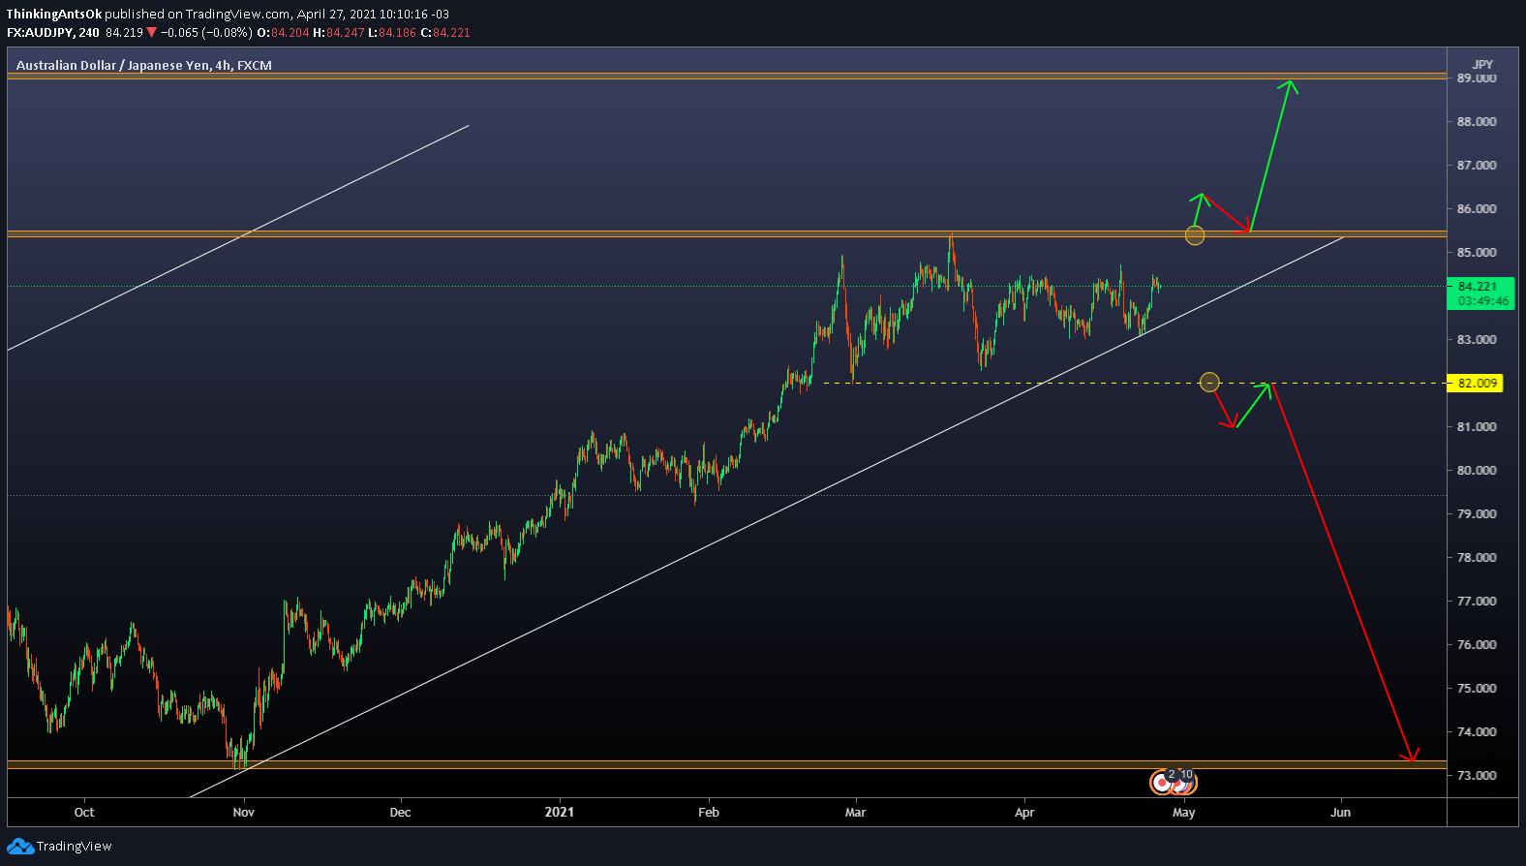1526x866 pixels.
Task: Click the 88.000 price axis label
Action: (1477, 122)
